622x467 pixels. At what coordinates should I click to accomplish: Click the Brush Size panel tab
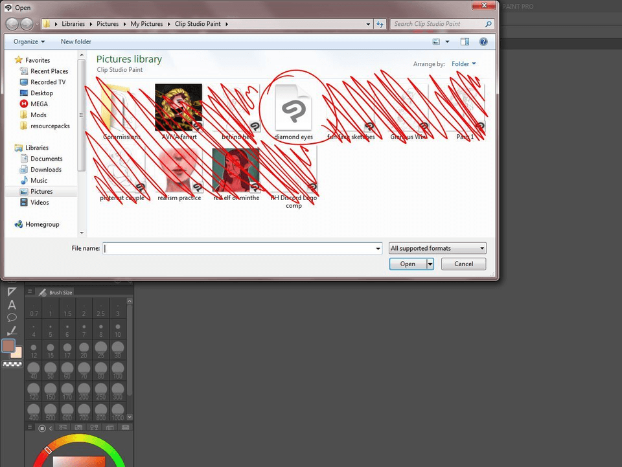point(60,292)
